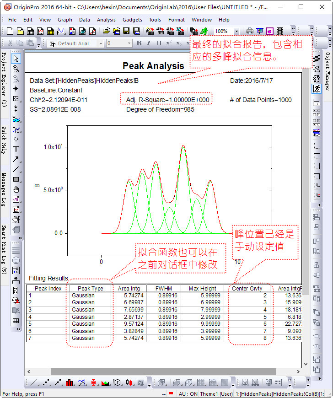Select the Pointer tool in left toolbar
333x398 pixels.
16,58
